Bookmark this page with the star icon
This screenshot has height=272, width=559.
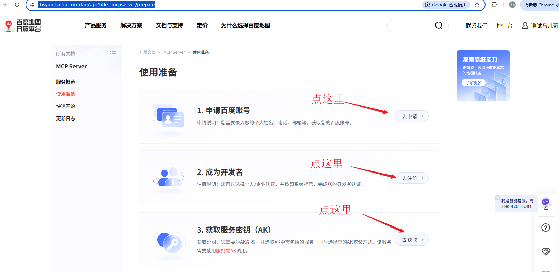point(477,5)
